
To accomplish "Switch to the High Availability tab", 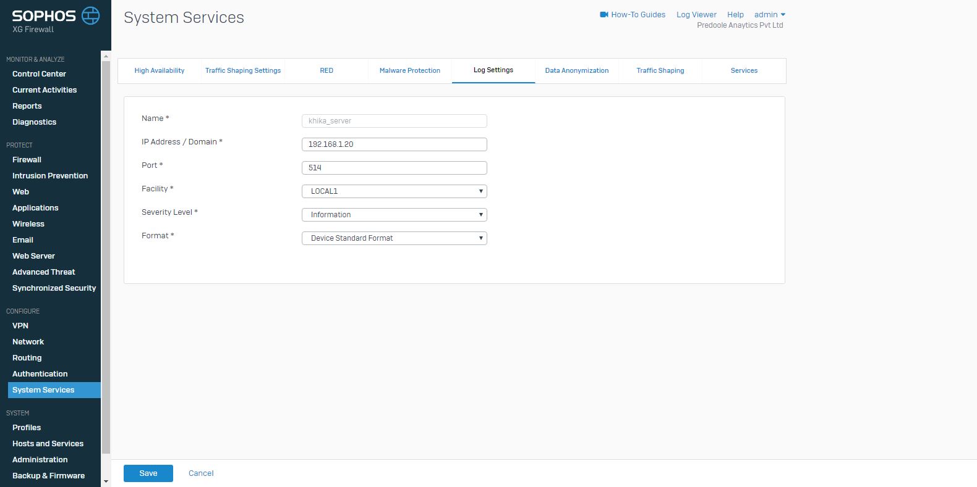I will tap(160, 70).
